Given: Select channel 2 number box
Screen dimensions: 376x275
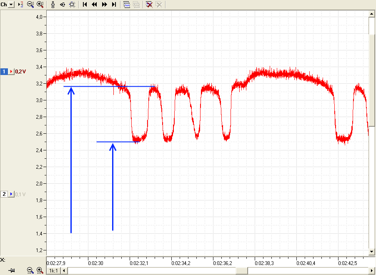Looking at the screenshot, I should tap(4, 194).
